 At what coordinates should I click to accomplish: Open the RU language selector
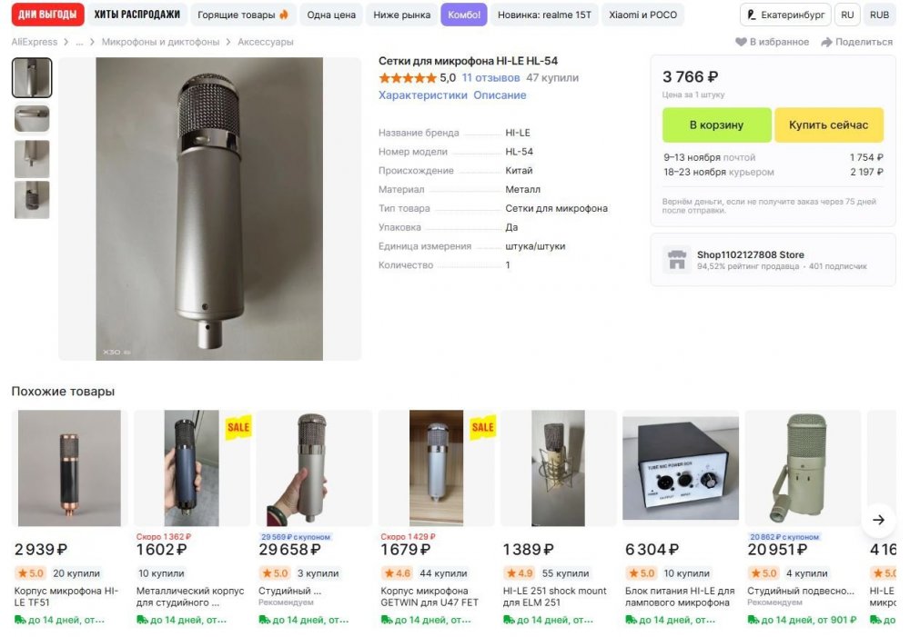(847, 15)
